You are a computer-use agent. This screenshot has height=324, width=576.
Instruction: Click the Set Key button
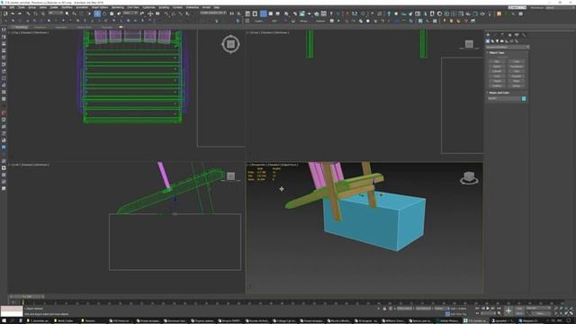pyautogui.click(x=520, y=313)
